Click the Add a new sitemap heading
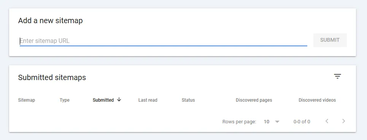Image resolution: width=367 pixels, height=140 pixels. [x=50, y=20]
